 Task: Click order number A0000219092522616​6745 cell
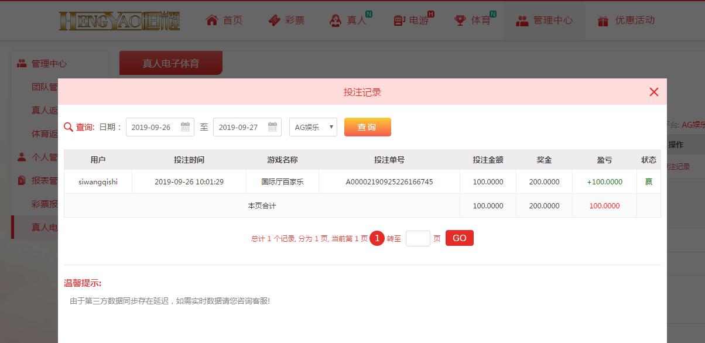tap(389, 181)
